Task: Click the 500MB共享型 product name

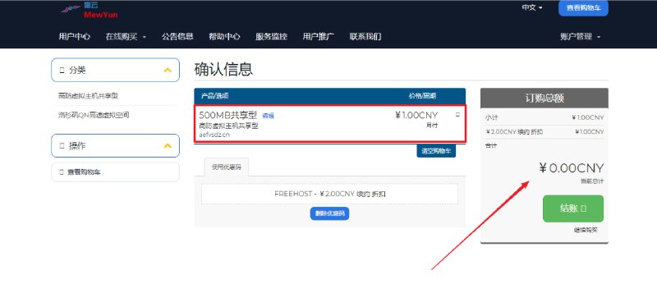Action: coord(228,115)
